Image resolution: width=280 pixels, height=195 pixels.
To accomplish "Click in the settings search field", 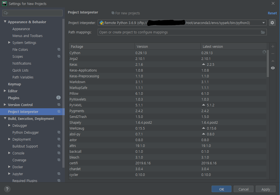I will 32,13.
